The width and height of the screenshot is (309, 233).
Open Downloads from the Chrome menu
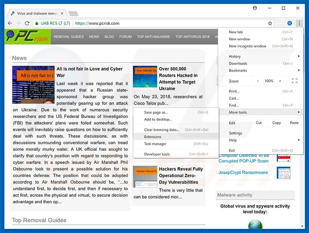(261, 63)
